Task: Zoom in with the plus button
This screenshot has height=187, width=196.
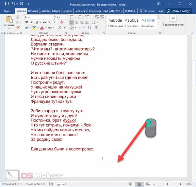Action: pyautogui.click(x=181, y=184)
